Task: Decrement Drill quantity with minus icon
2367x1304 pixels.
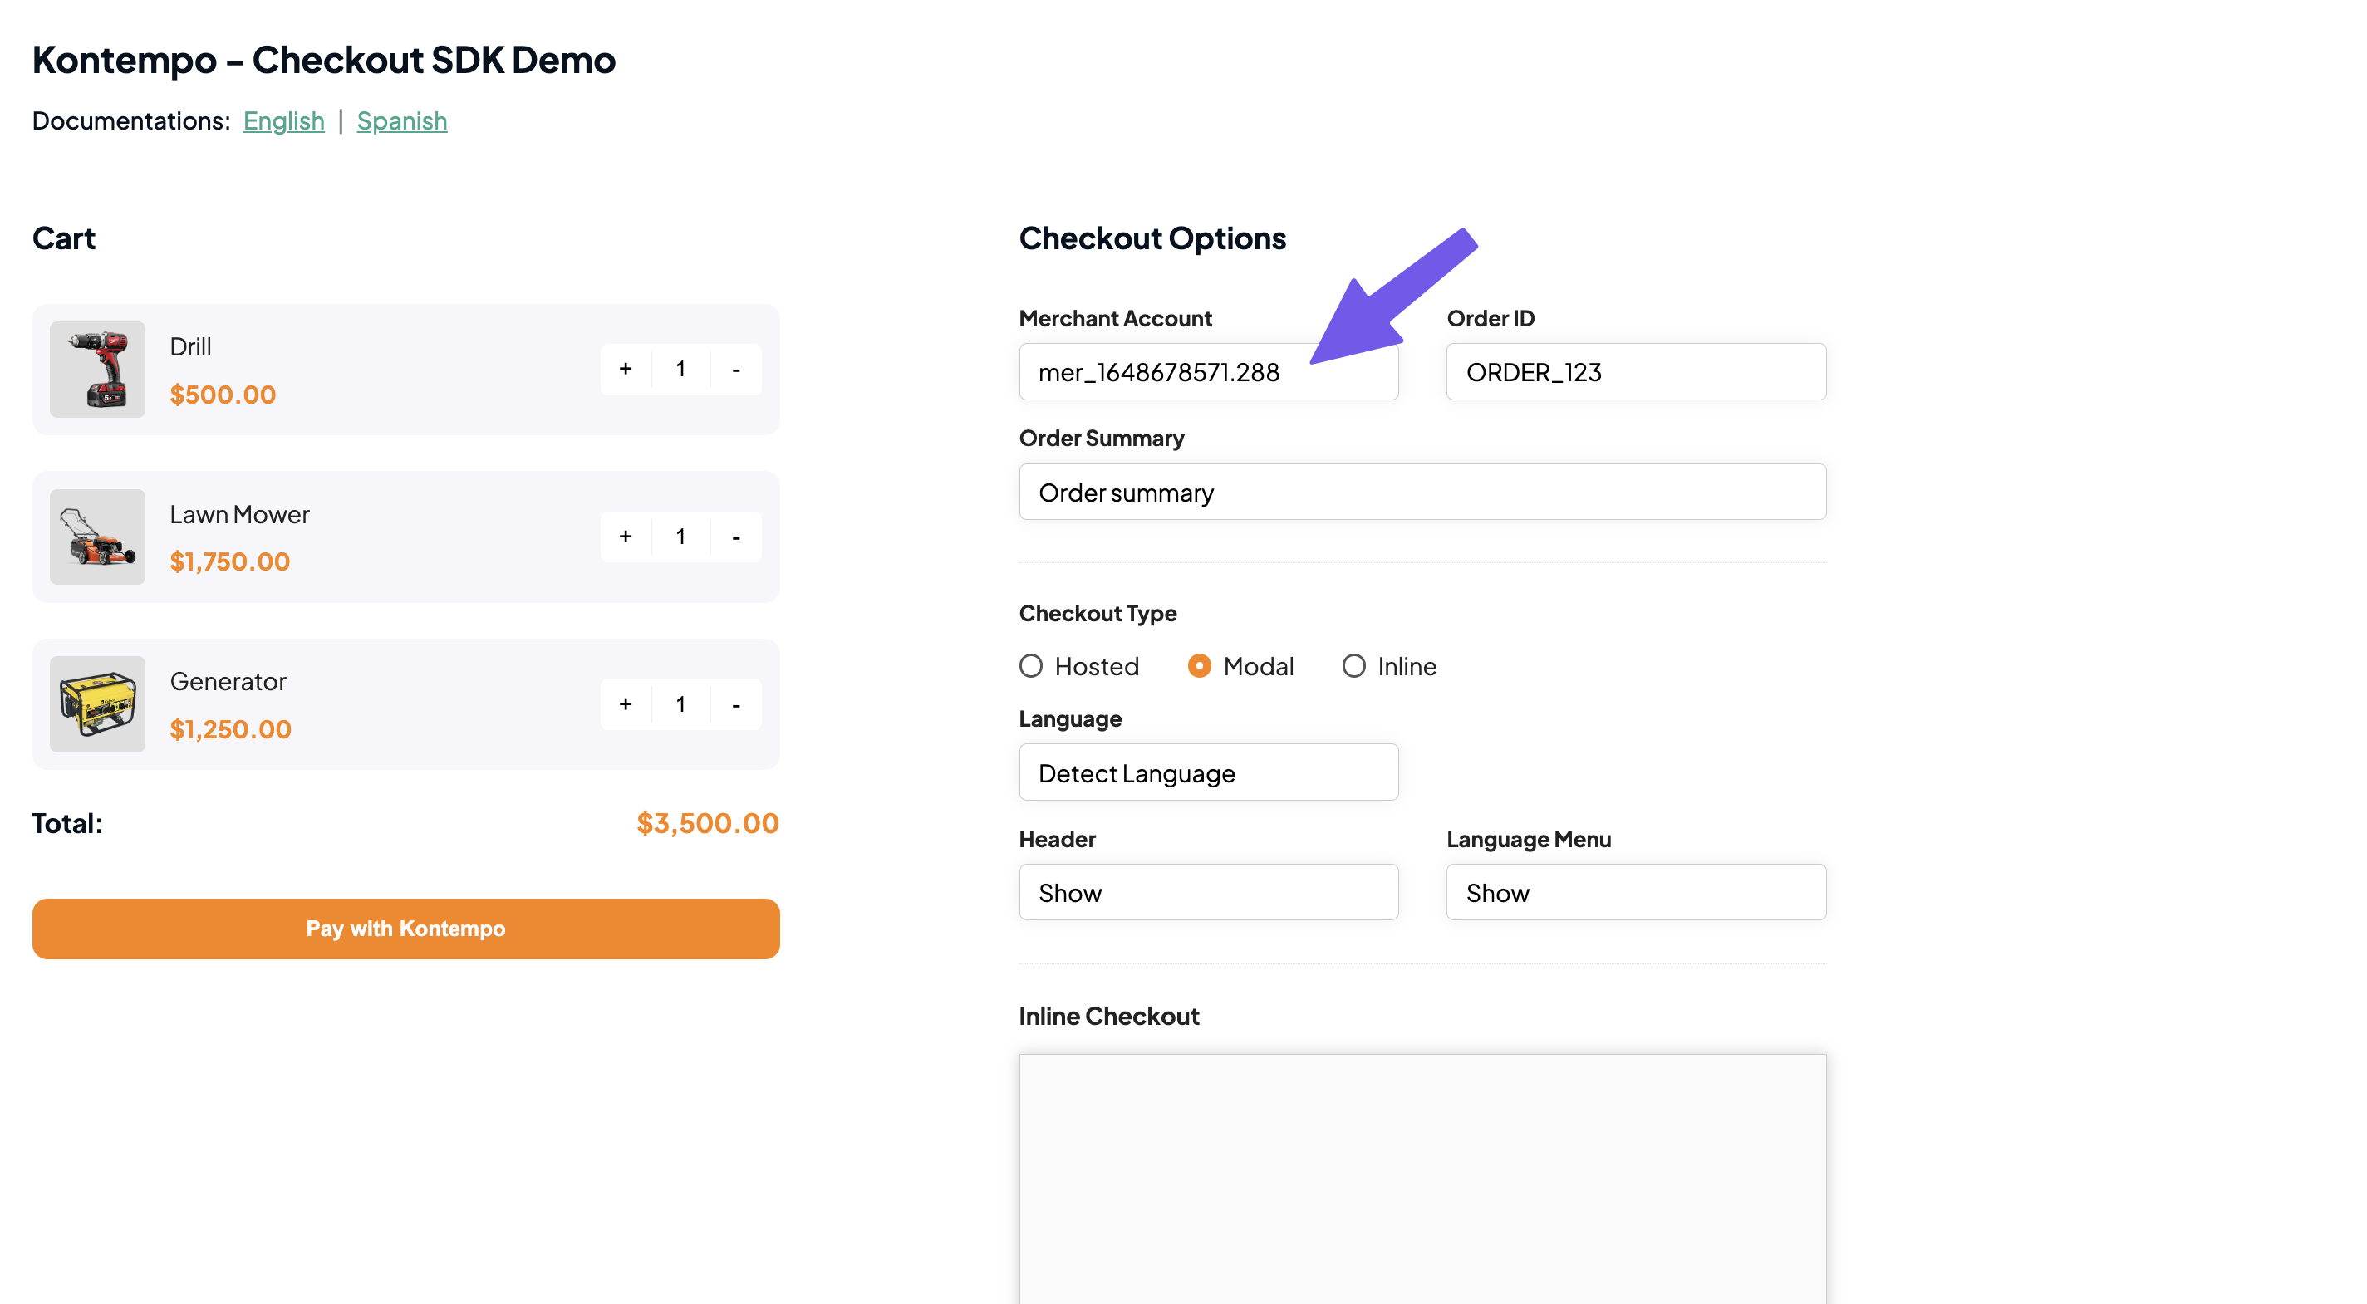Action: (734, 368)
